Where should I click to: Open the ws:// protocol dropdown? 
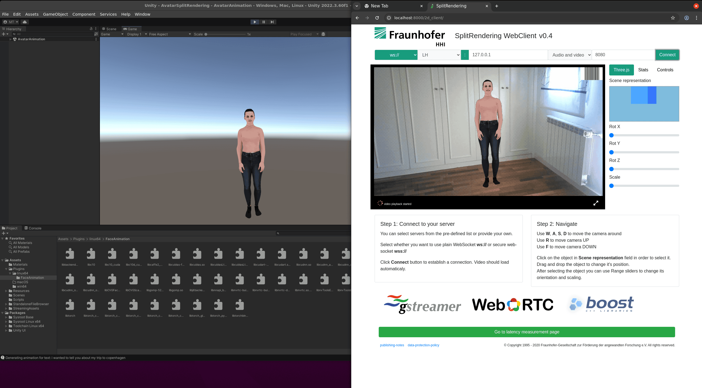click(x=396, y=55)
